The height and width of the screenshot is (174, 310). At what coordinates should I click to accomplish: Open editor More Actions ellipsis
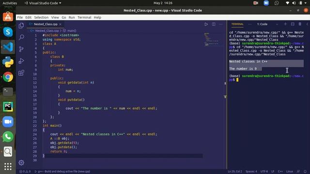click(x=221, y=24)
